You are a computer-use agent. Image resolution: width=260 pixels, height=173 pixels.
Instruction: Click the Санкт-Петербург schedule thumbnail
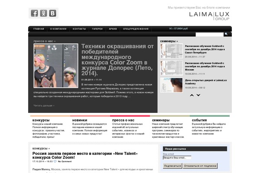(x=172, y=51)
